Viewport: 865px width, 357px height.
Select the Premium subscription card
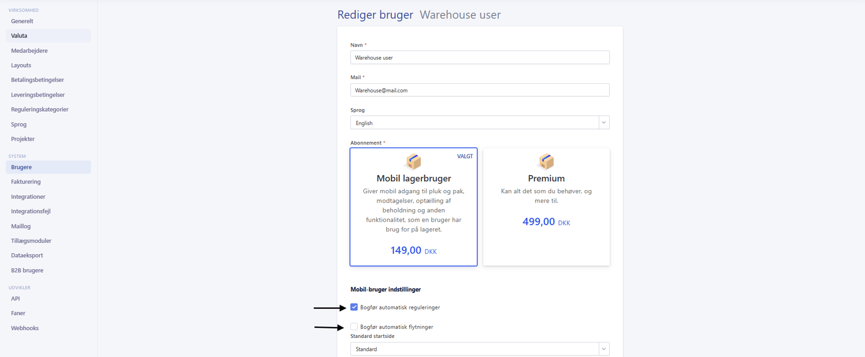pos(546,207)
